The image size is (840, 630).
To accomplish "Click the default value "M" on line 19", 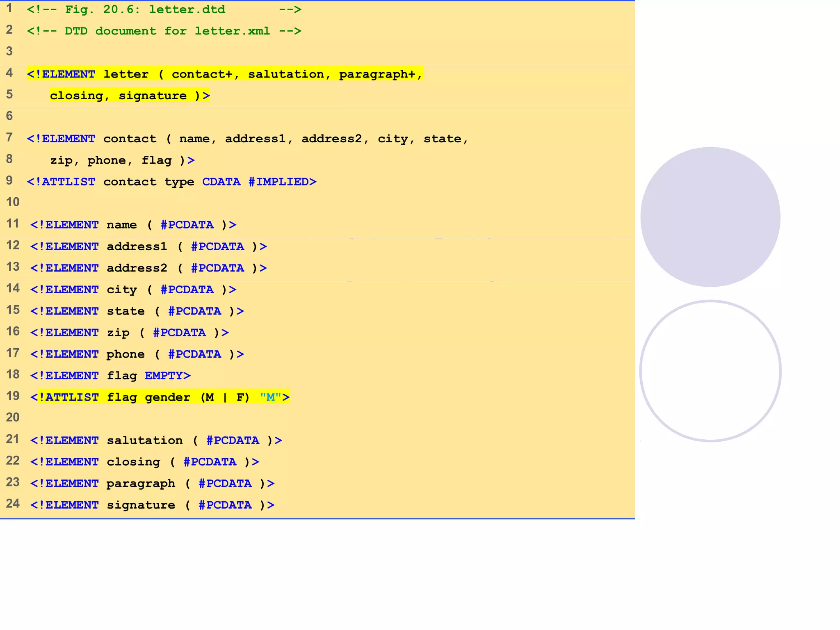I will click(x=270, y=397).
